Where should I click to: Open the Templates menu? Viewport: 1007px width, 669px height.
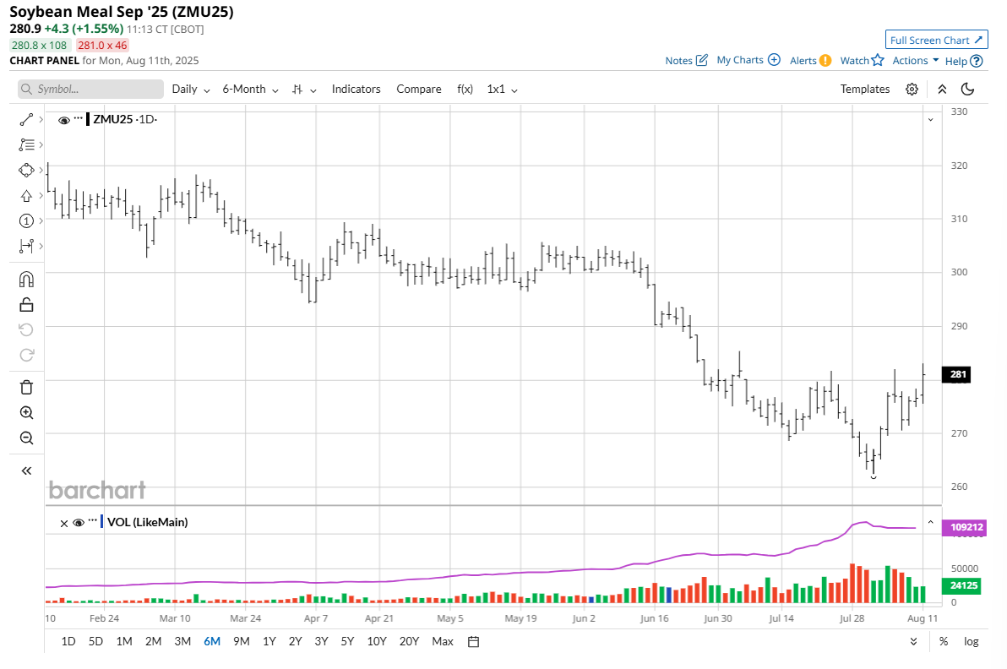tap(865, 90)
